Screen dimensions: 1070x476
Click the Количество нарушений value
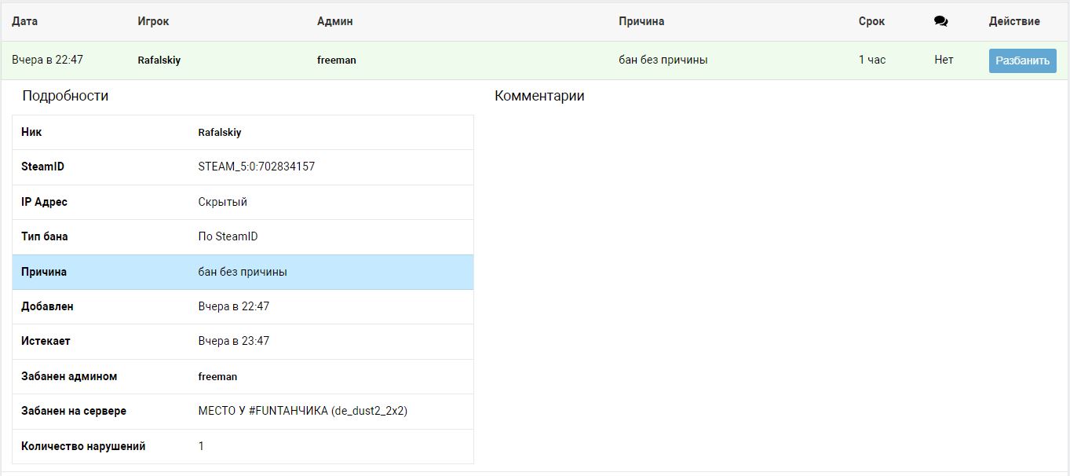coord(201,446)
